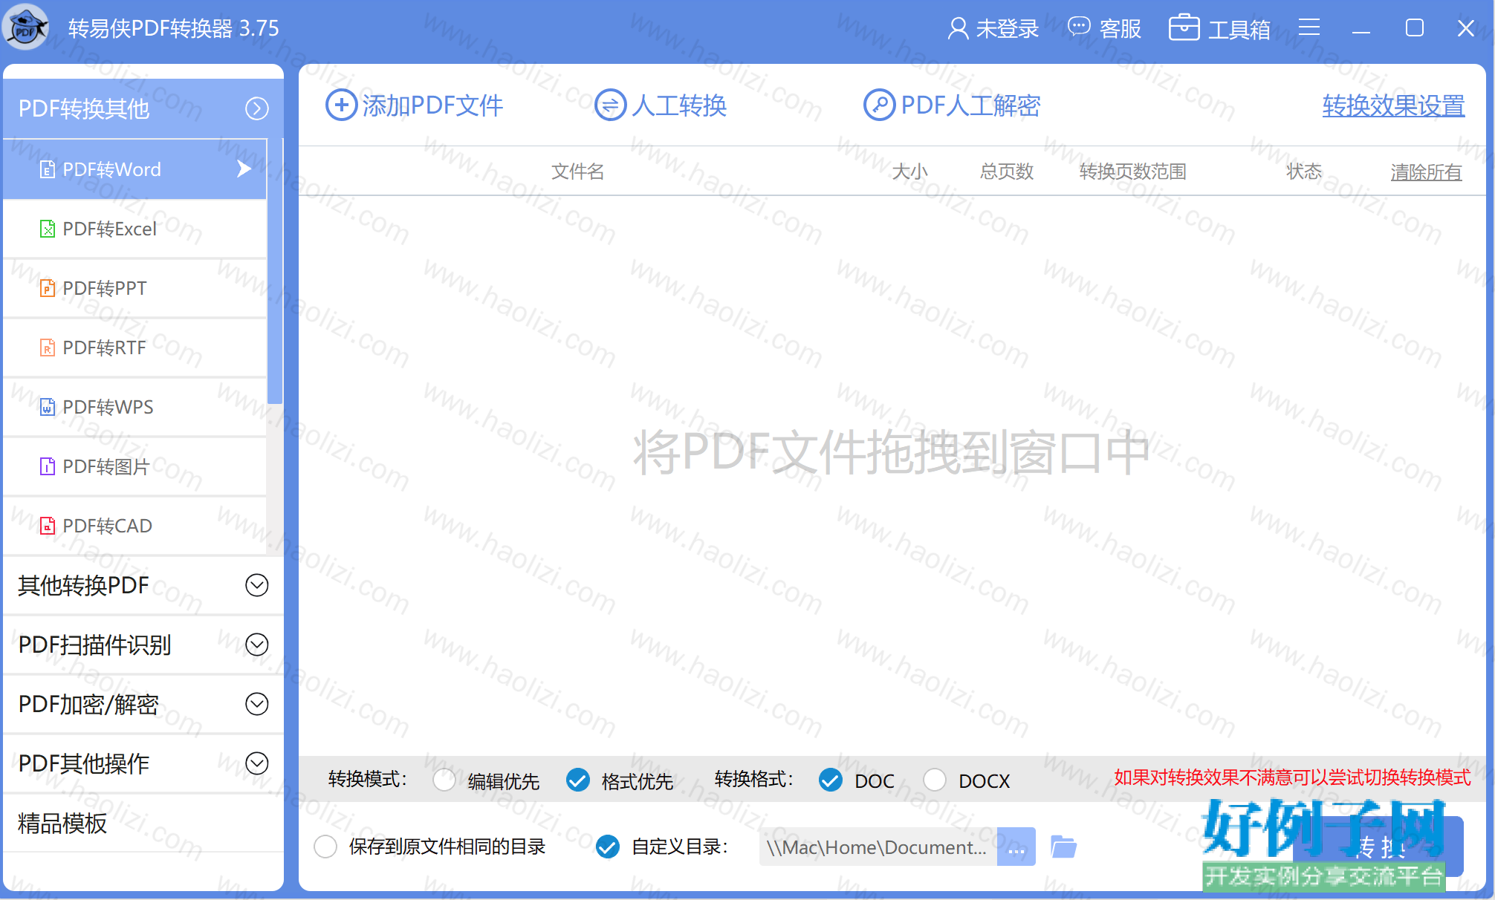
Task: Click the PDF converter app logo
Action: (x=26, y=28)
